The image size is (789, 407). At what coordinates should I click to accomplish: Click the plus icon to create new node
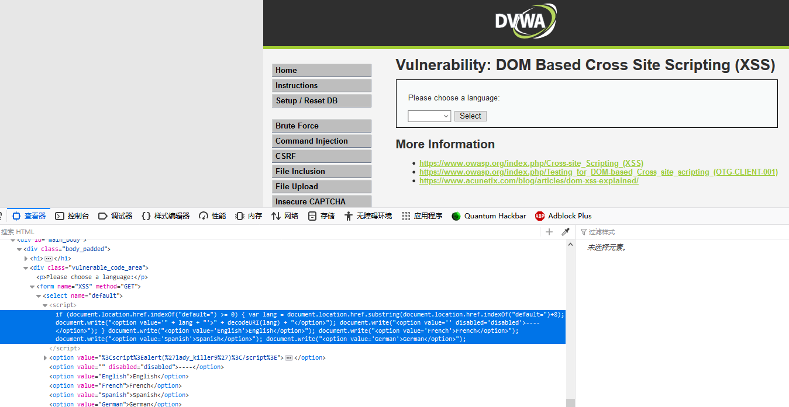pos(549,232)
